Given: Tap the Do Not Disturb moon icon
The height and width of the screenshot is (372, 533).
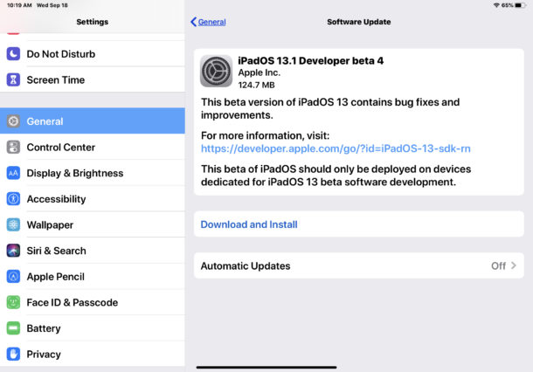Looking at the screenshot, I should click(x=13, y=53).
